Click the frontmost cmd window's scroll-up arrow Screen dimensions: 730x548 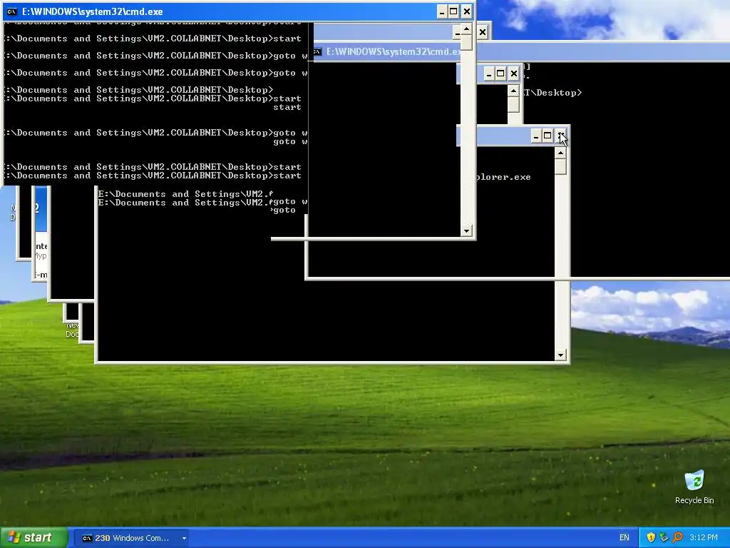(466, 29)
